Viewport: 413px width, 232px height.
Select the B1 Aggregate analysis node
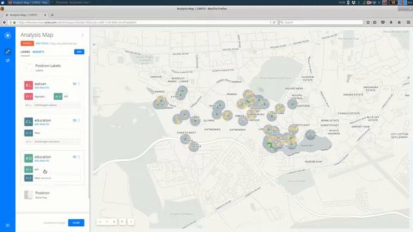[x=28, y=96]
